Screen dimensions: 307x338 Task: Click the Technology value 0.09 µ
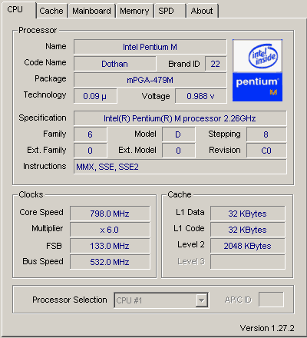tap(95, 96)
